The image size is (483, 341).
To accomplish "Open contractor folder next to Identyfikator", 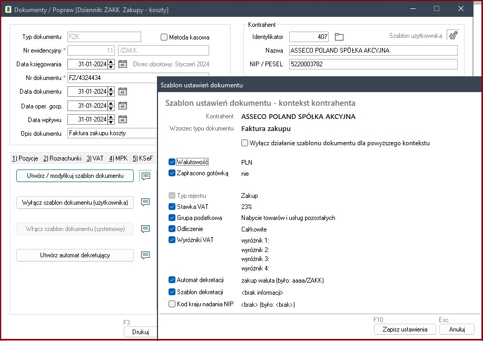I will coord(339,37).
